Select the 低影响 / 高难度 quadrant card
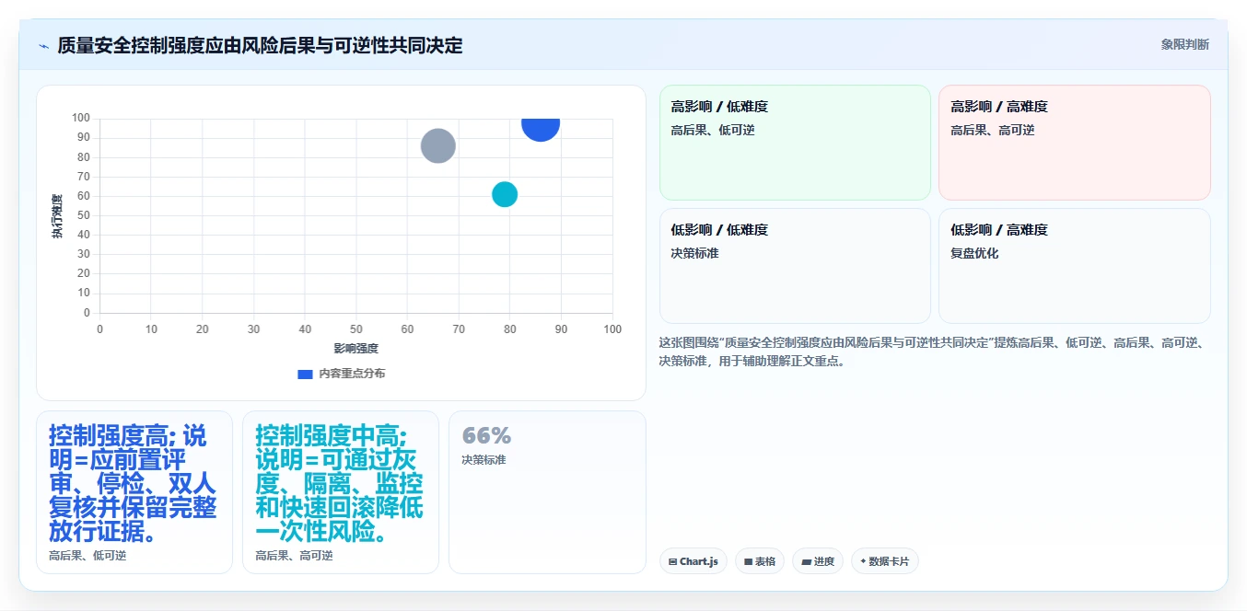The width and height of the screenshot is (1247, 611). click(1074, 266)
